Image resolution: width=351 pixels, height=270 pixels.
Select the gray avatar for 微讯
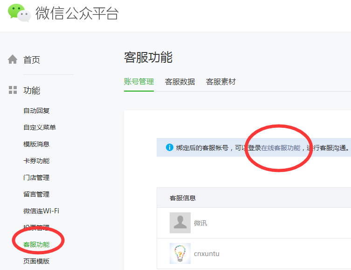tap(180, 223)
